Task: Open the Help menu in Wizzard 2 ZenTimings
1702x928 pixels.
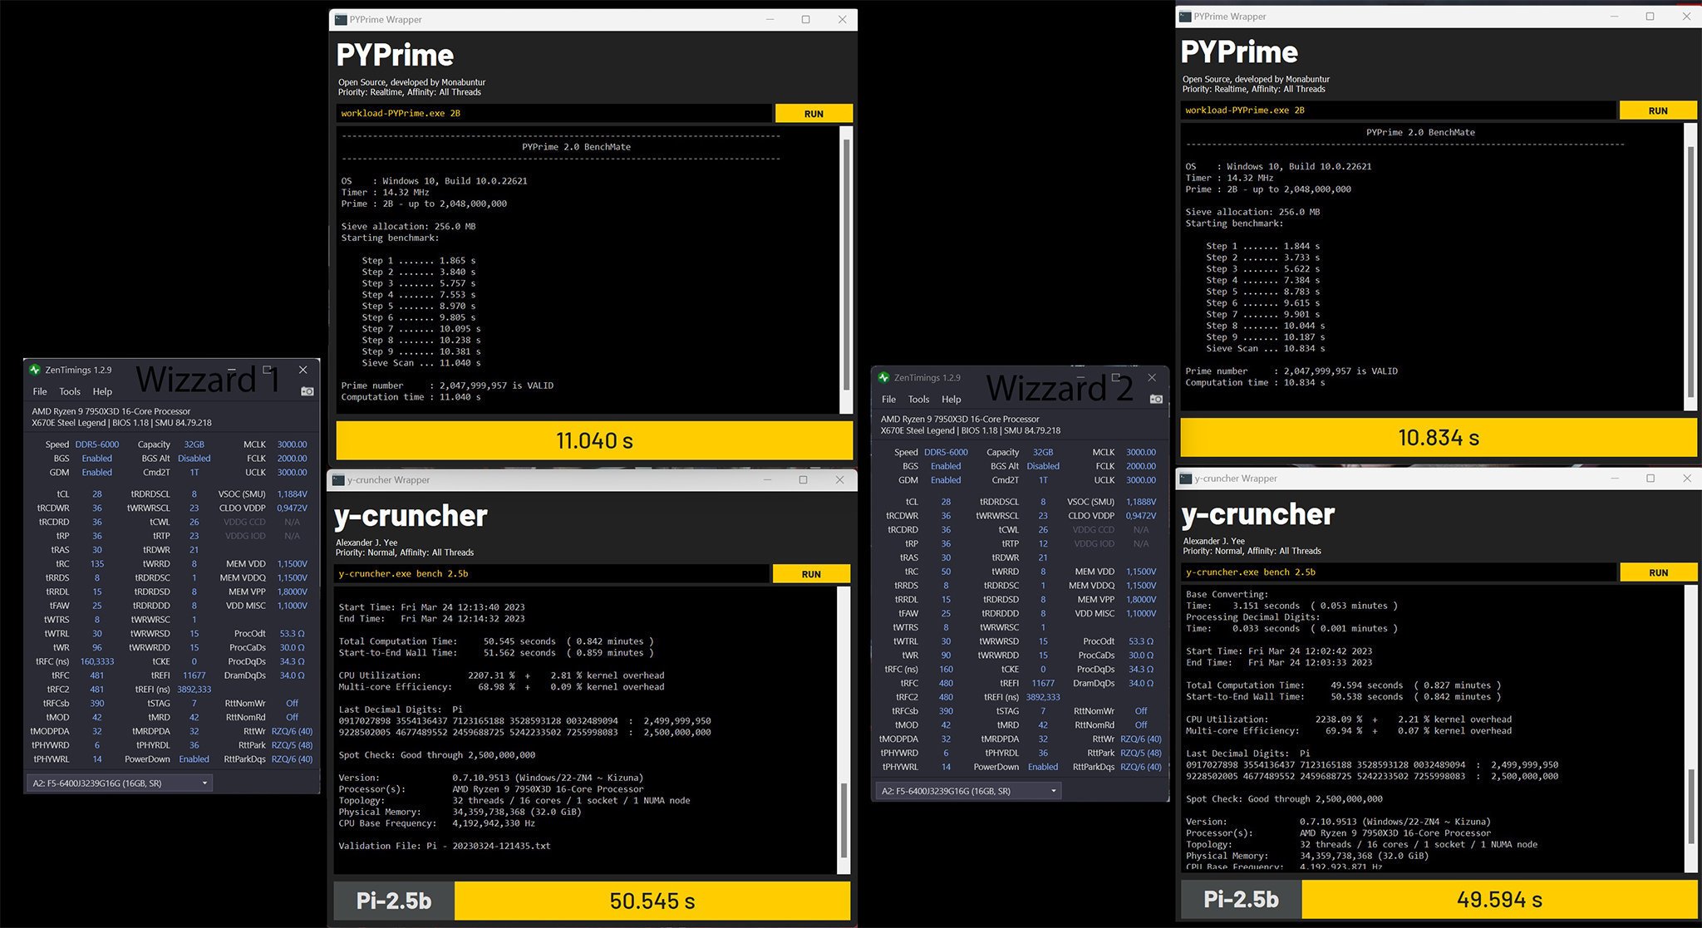Action: point(951,399)
